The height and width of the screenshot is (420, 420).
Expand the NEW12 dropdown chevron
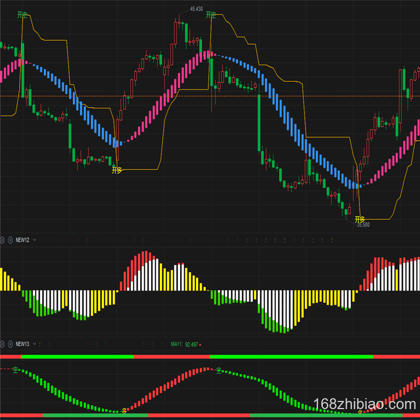[35, 239]
